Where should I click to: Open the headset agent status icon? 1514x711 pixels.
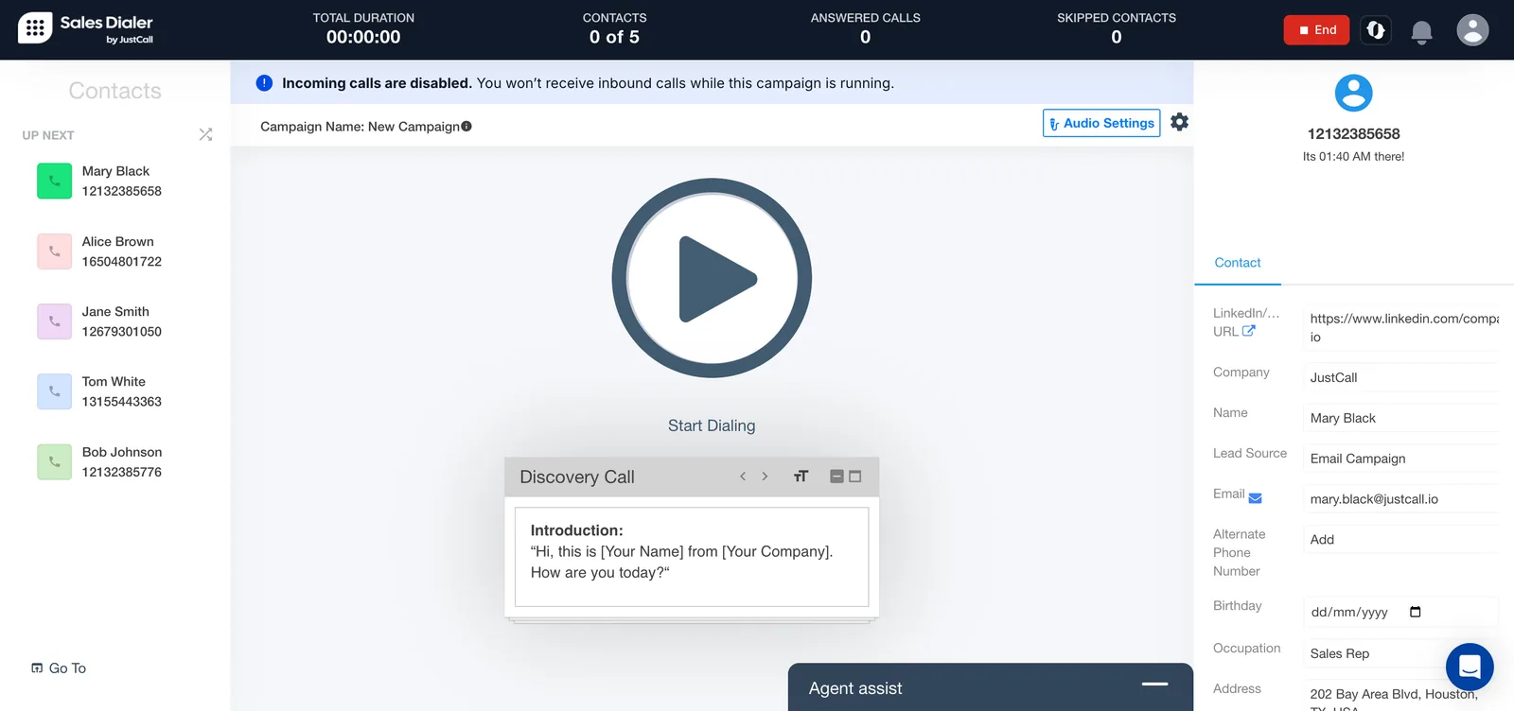coord(1376,30)
